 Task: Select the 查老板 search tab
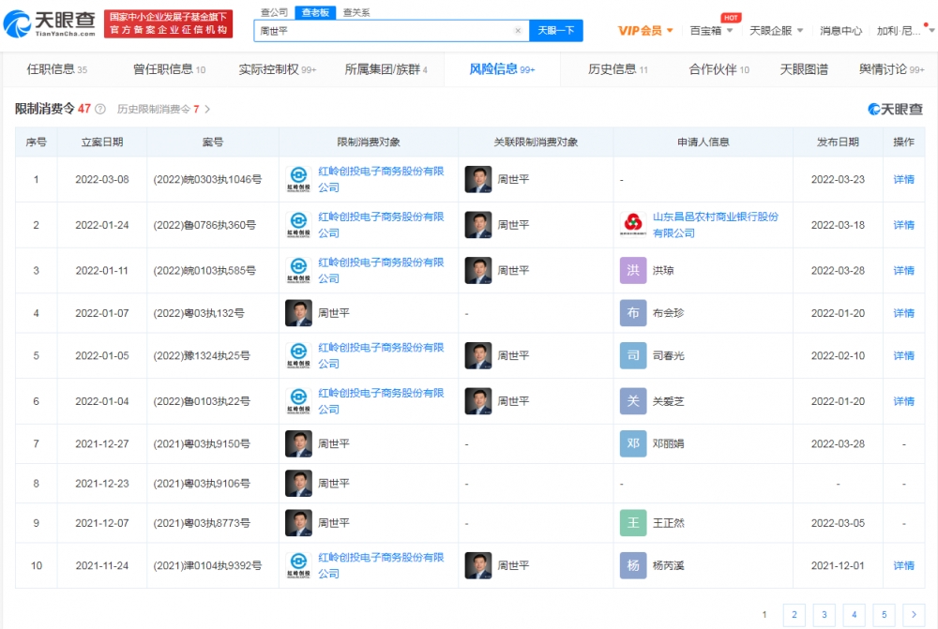click(x=315, y=12)
